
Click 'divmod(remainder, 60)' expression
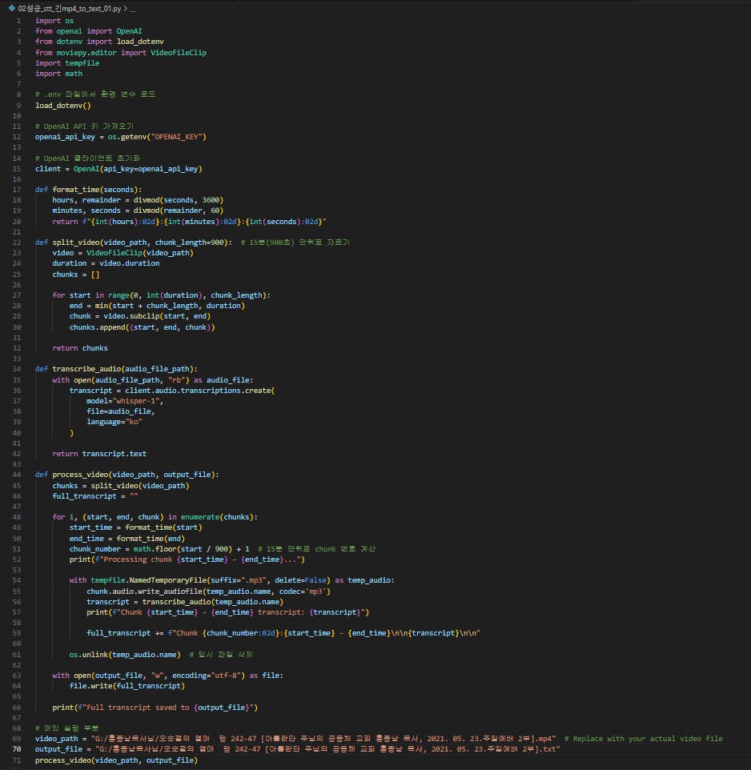coord(179,211)
